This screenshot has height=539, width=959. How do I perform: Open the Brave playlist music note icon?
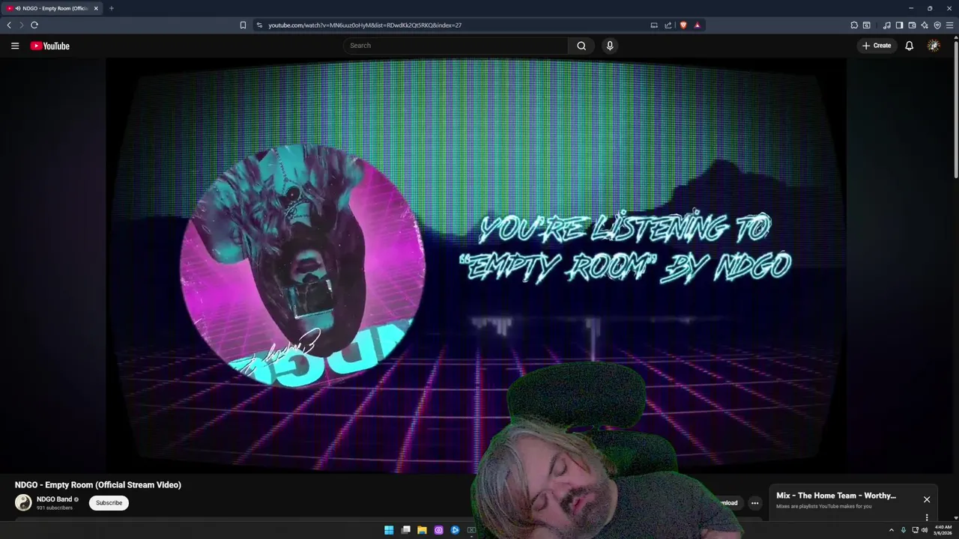[887, 25]
